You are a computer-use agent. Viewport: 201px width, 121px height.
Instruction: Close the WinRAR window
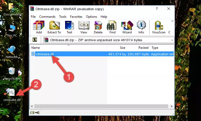click(168, 9)
